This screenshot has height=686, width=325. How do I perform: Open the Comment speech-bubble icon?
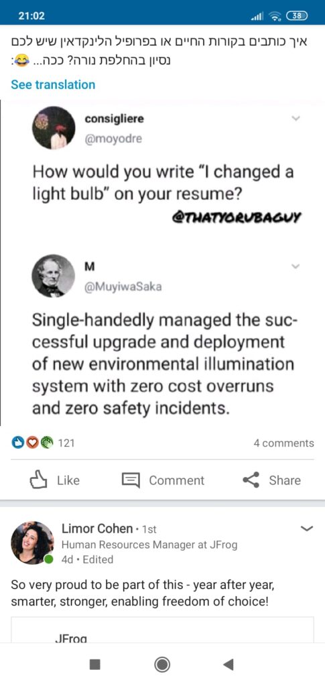point(131,480)
